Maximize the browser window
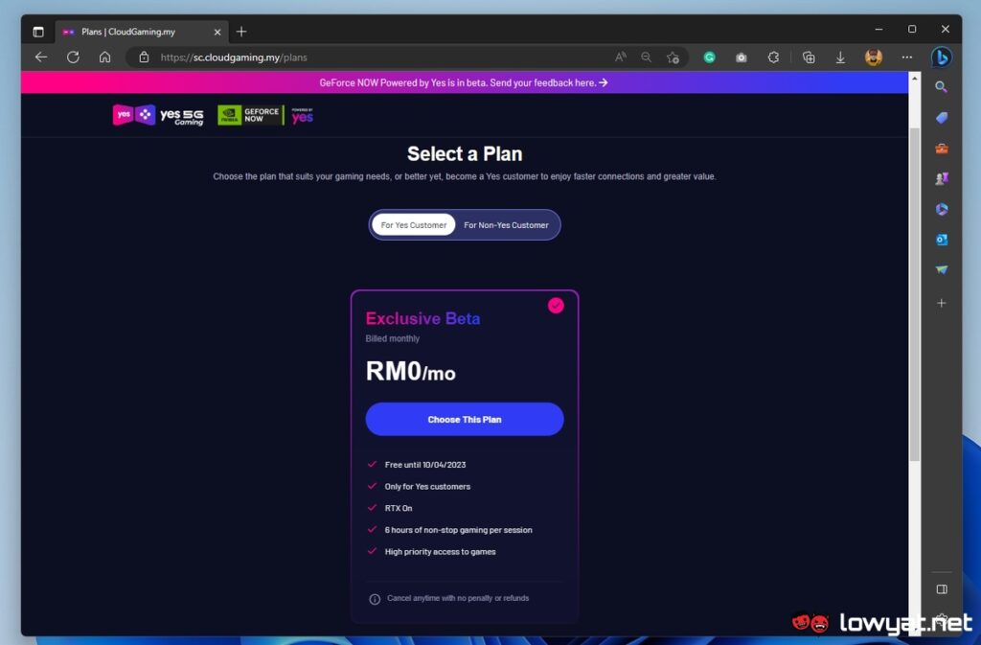 click(x=912, y=30)
